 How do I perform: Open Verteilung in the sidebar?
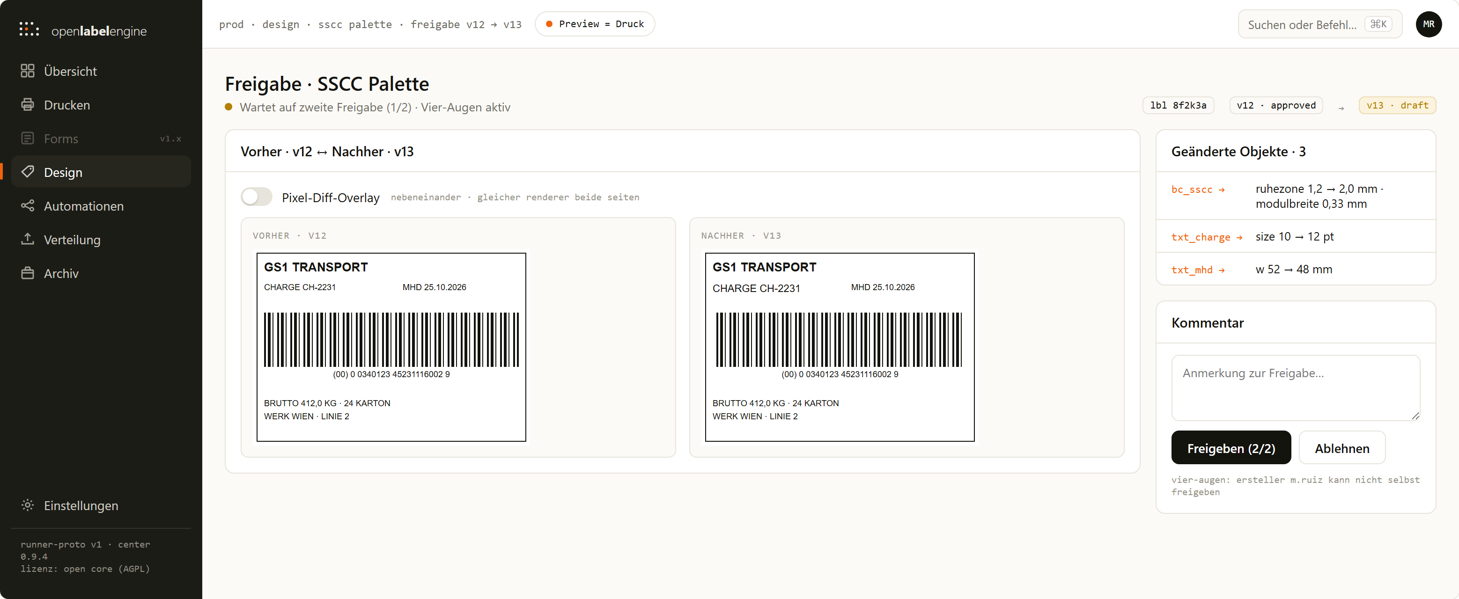[101, 239]
